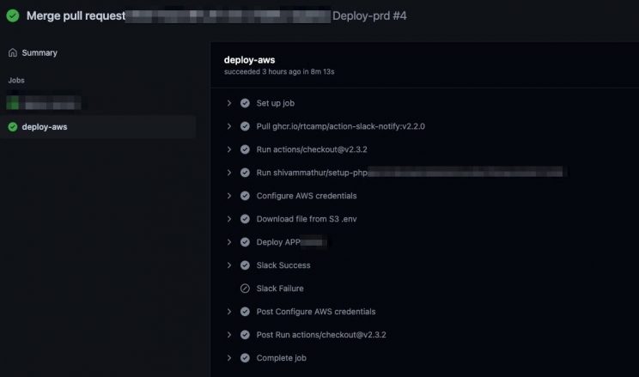
Task: Expand Post Configure AWS credentials step
Action: coord(228,312)
